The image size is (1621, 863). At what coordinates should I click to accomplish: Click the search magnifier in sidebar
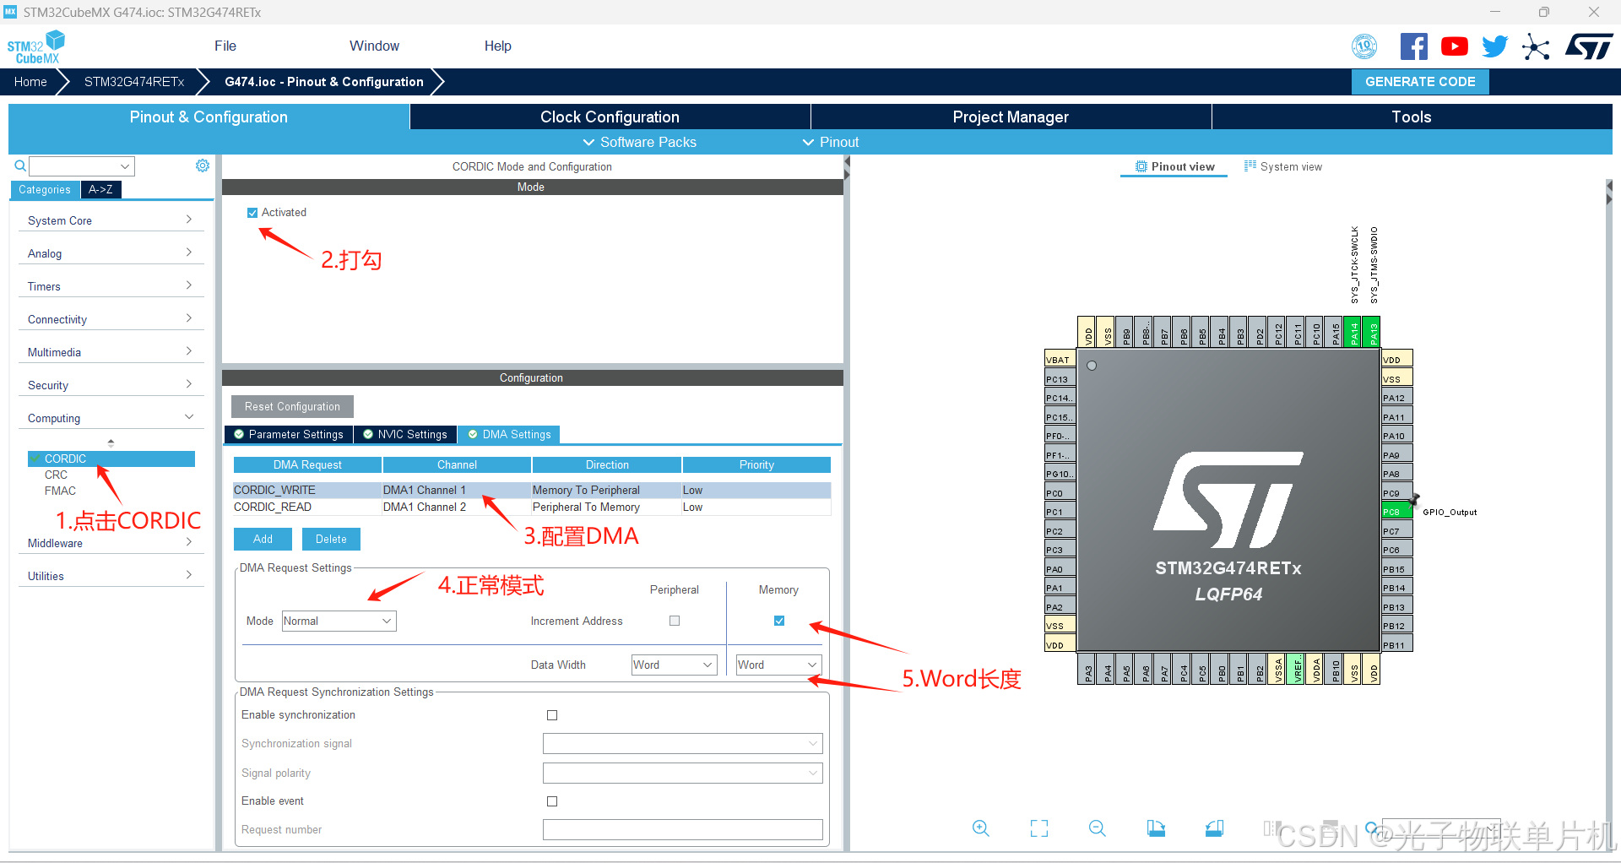point(20,166)
